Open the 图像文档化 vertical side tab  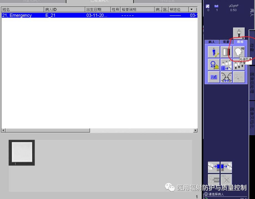(252, 118)
